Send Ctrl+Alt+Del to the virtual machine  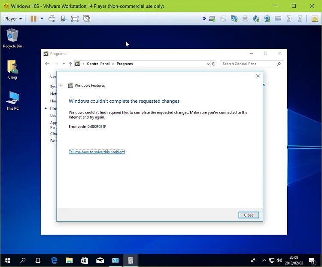[x=52, y=19]
